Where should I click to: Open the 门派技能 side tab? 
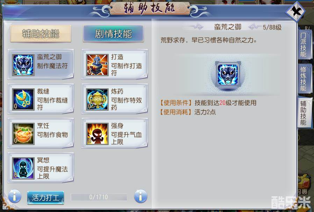click(304, 45)
